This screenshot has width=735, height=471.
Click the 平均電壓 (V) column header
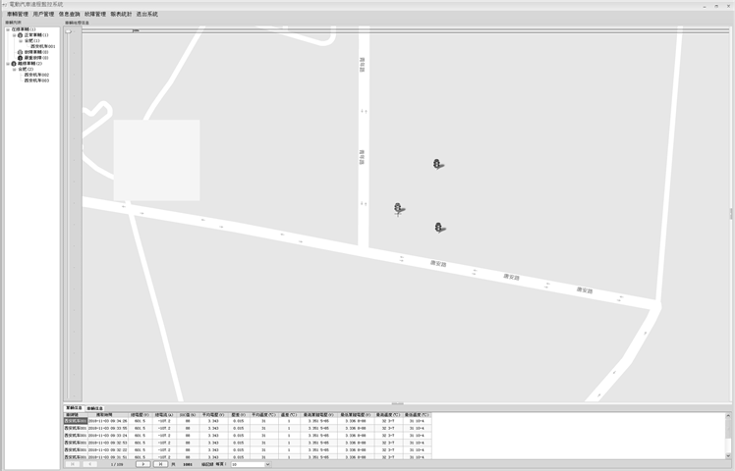click(x=213, y=415)
